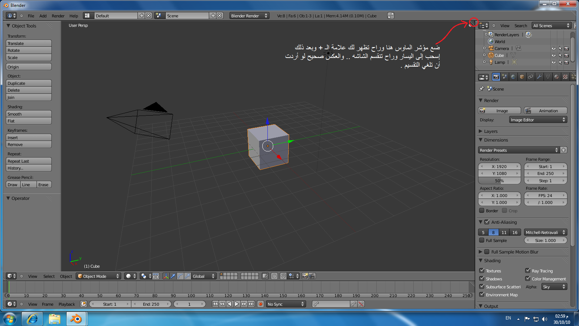Open the Mitchell-Netravali filter dropdown
This screenshot has height=326, width=579.
coord(545,232)
